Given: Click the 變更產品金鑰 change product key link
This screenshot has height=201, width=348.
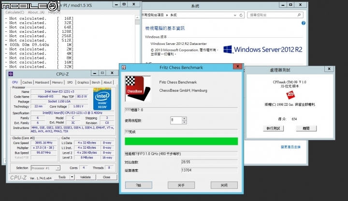Looking at the screenshot, I should coord(290,147).
